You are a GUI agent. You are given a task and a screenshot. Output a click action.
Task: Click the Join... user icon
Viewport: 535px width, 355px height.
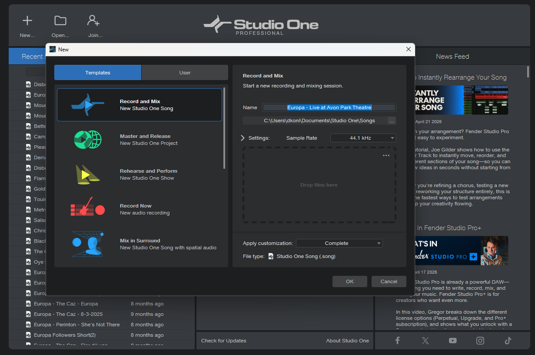[x=93, y=20]
